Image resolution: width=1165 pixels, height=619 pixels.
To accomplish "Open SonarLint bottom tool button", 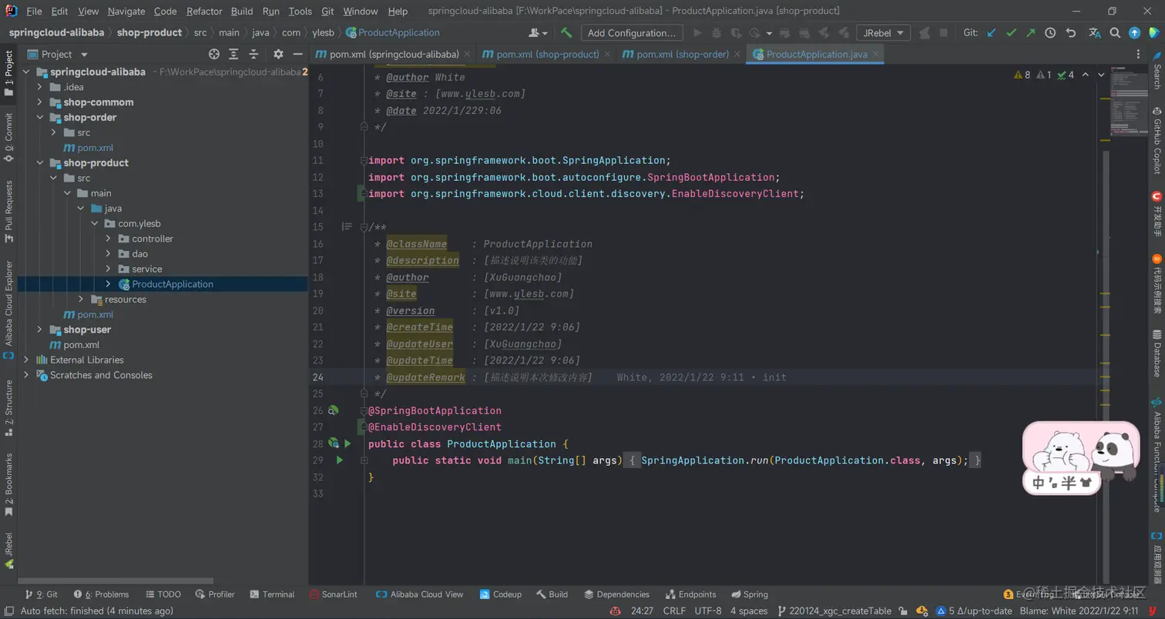I will pyautogui.click(x=334, y=594).
